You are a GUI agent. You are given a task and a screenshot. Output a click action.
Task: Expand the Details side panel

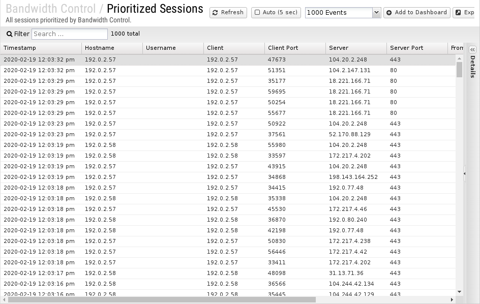473,50
